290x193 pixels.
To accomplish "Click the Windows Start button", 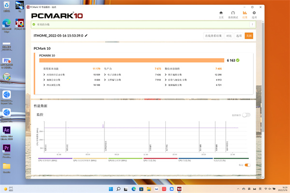I will (x=111, y=189).
